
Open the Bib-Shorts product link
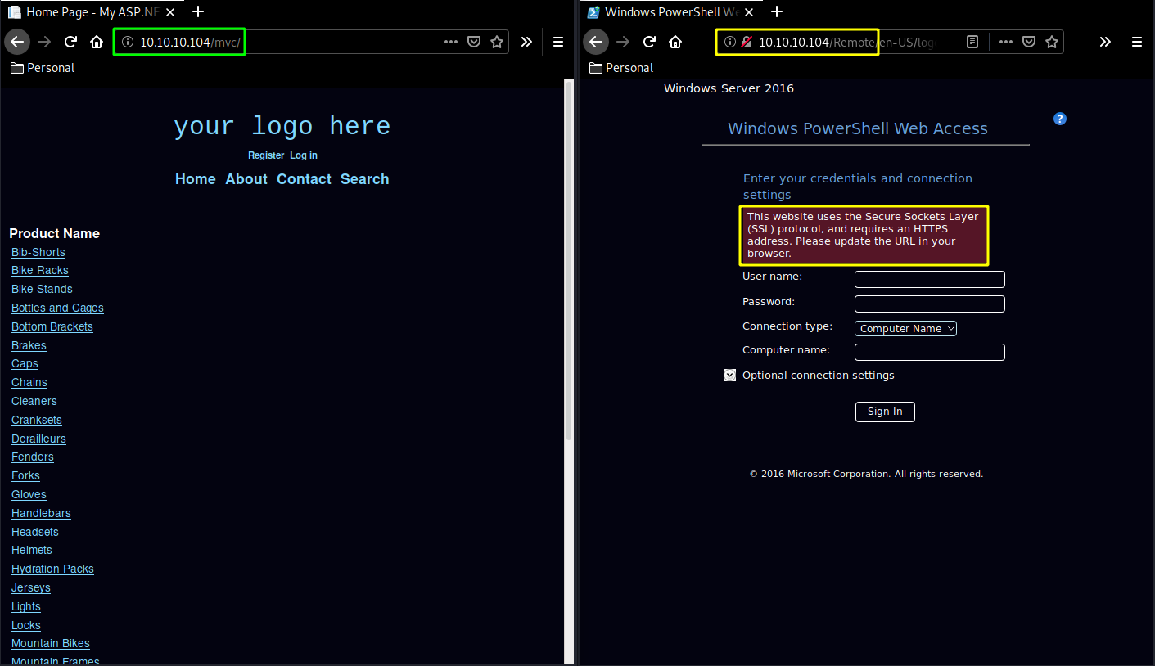(38, 252)
